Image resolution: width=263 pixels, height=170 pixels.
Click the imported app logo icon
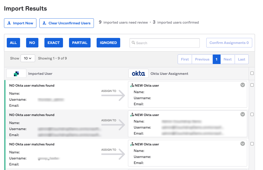16,74
